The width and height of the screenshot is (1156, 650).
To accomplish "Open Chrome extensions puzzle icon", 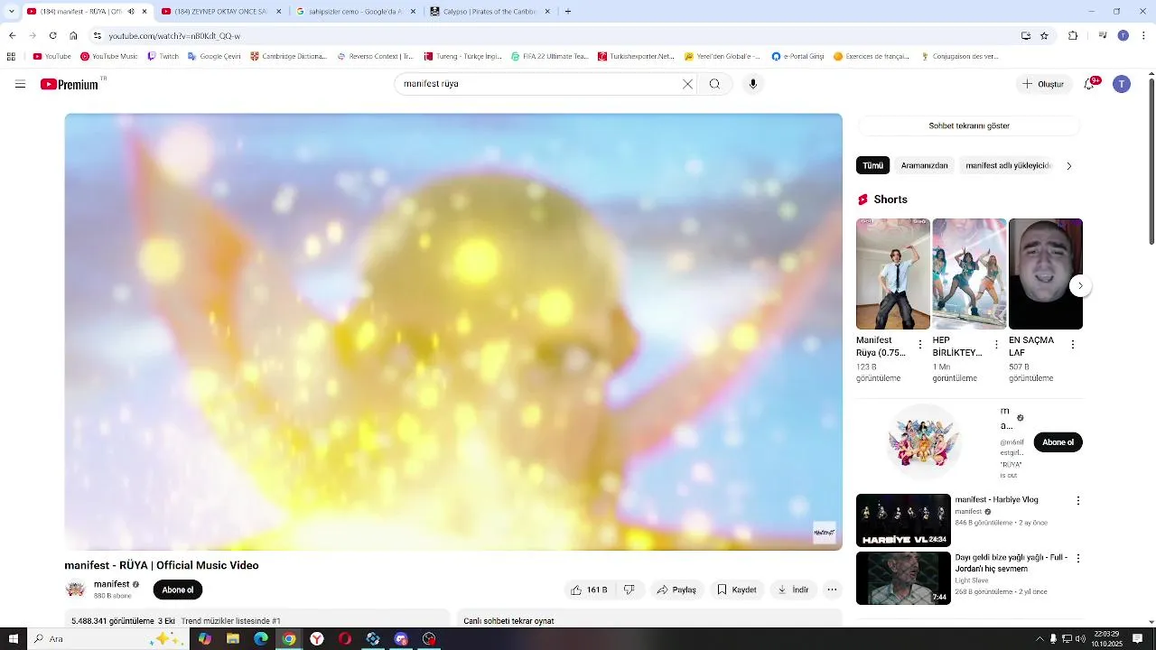I will tap(1073, 35).
